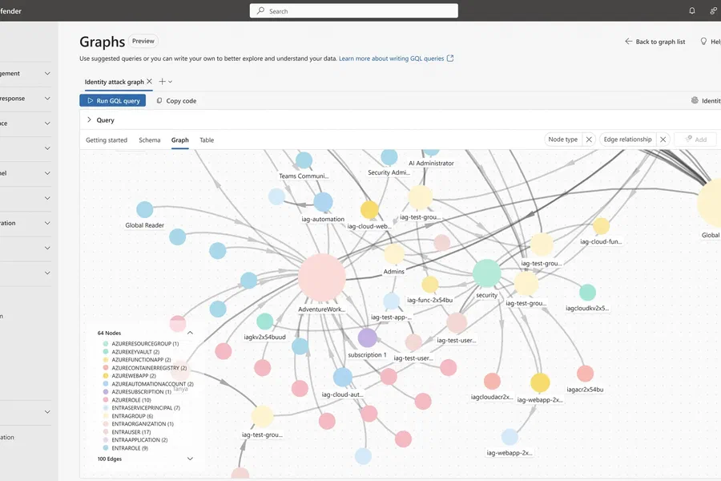This screenshot has height=481, width=721.
Task: Open the Edge relationship filter
Action: (627, 139)
